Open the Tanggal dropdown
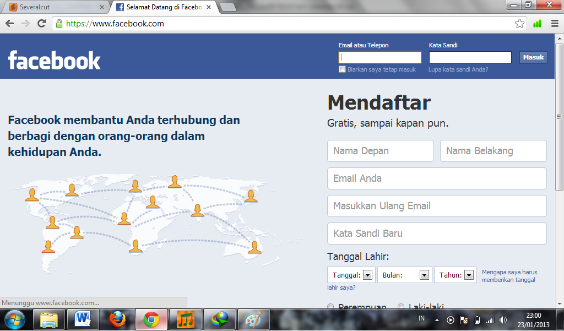Image resolution: width=564 pixels, height=331 pixels. point(351,275)
